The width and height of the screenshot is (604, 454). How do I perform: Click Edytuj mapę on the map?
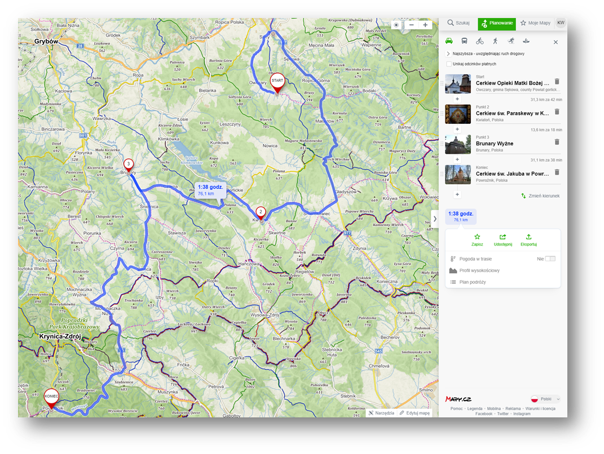415,413
